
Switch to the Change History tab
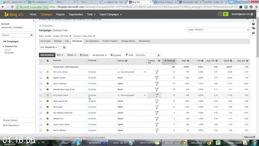pos(128,41)
